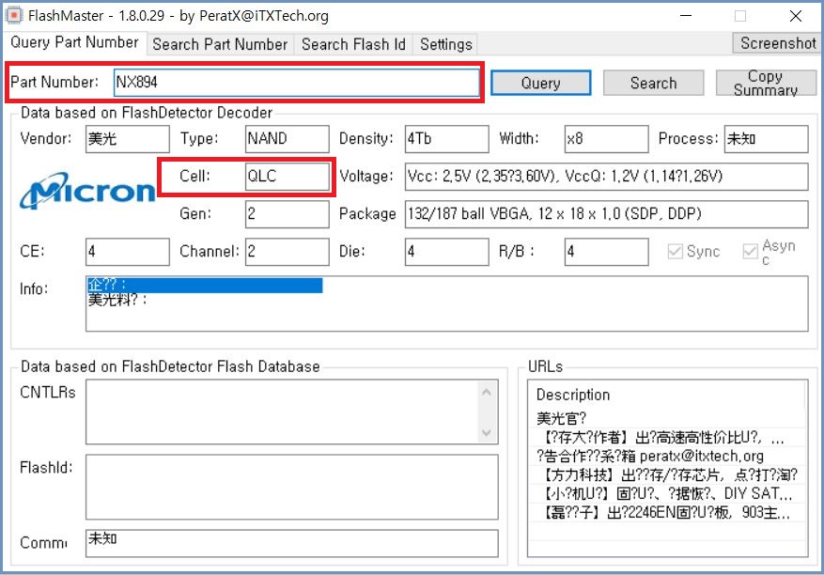Click the Vendor field

128,139
